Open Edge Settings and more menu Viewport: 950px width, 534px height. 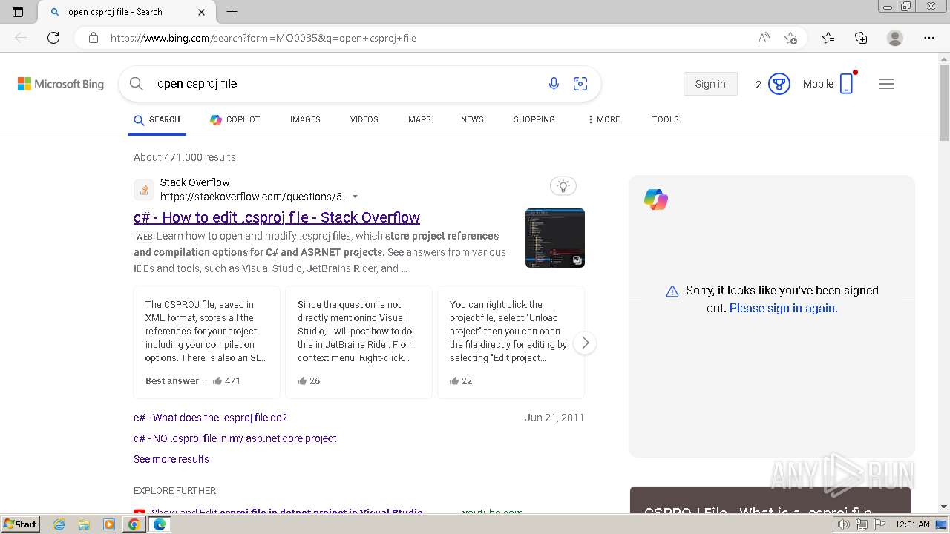pyautogui.click(x=929, y=38)
